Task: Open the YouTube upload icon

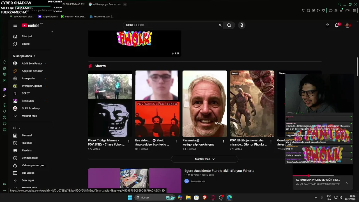Action: point(328,25)
